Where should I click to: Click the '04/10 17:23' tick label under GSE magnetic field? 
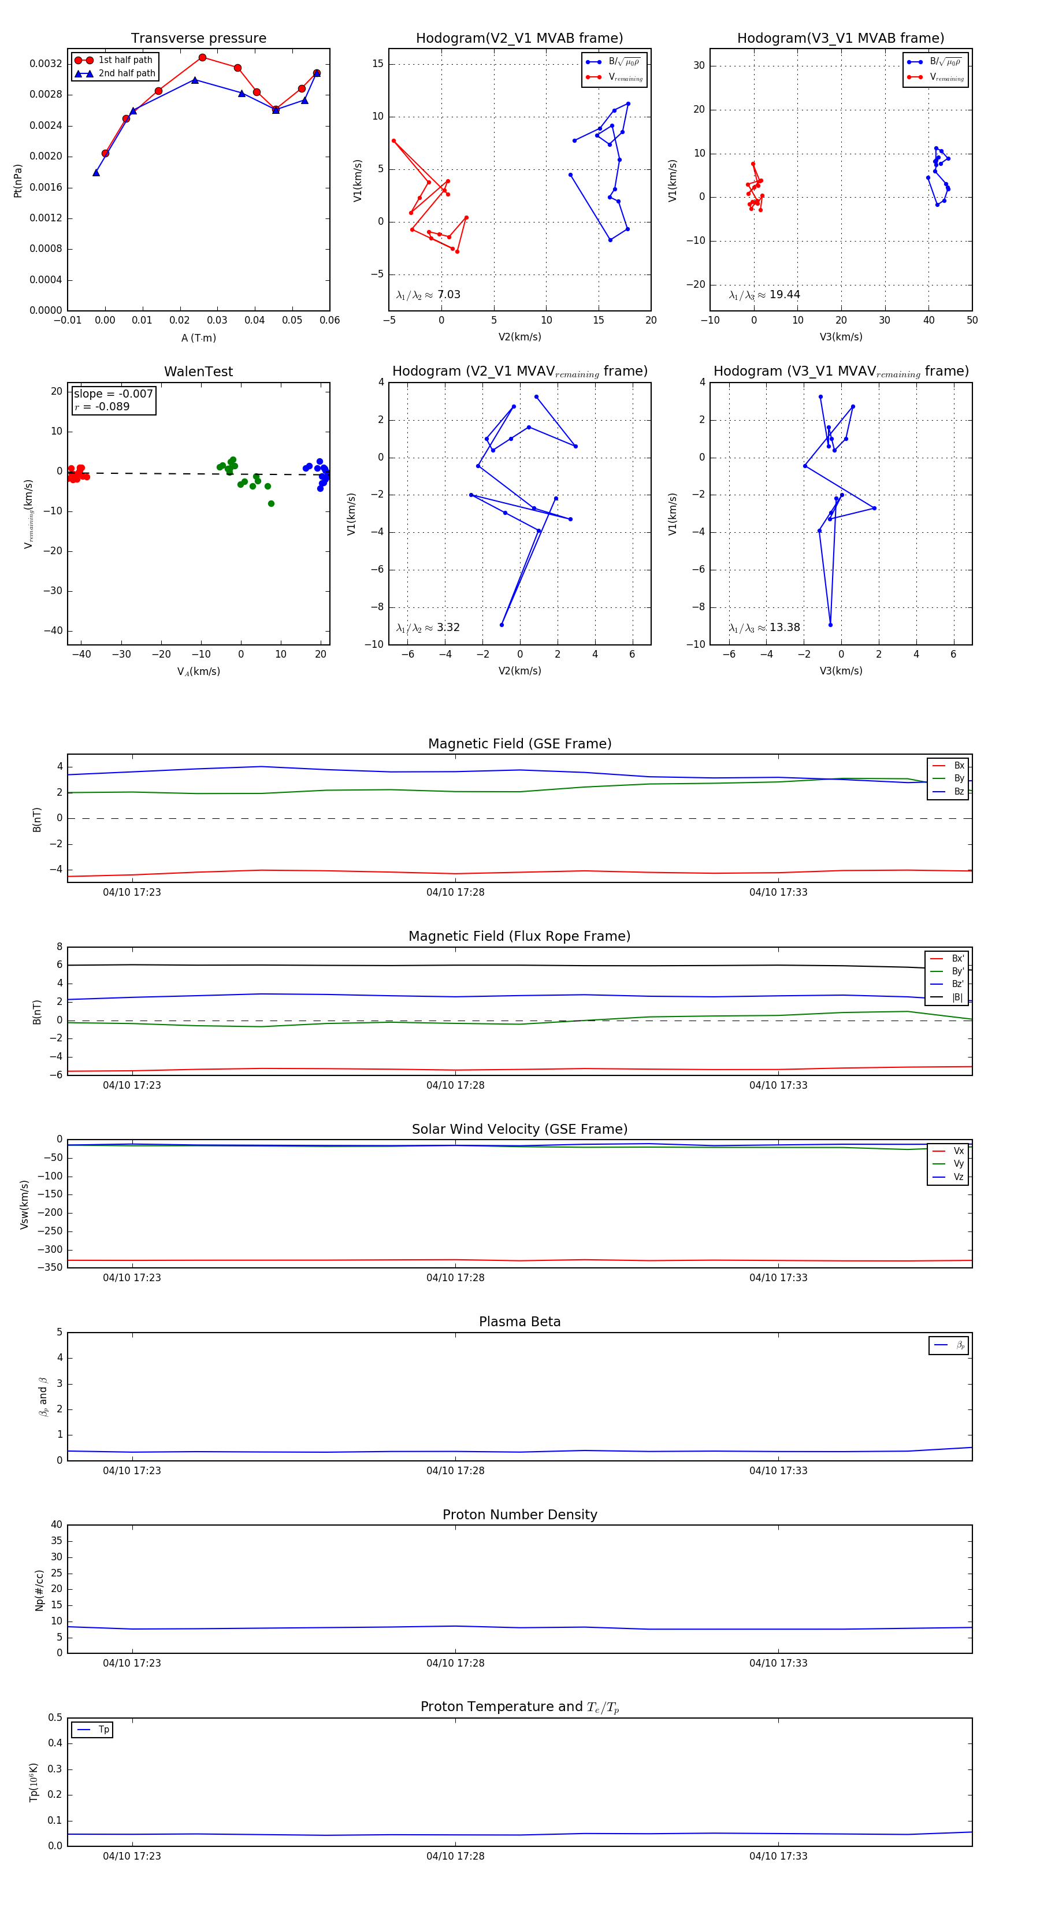tap(132, 892)
